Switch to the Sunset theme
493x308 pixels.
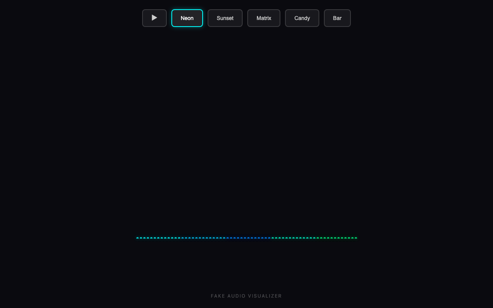pos(225,18)
